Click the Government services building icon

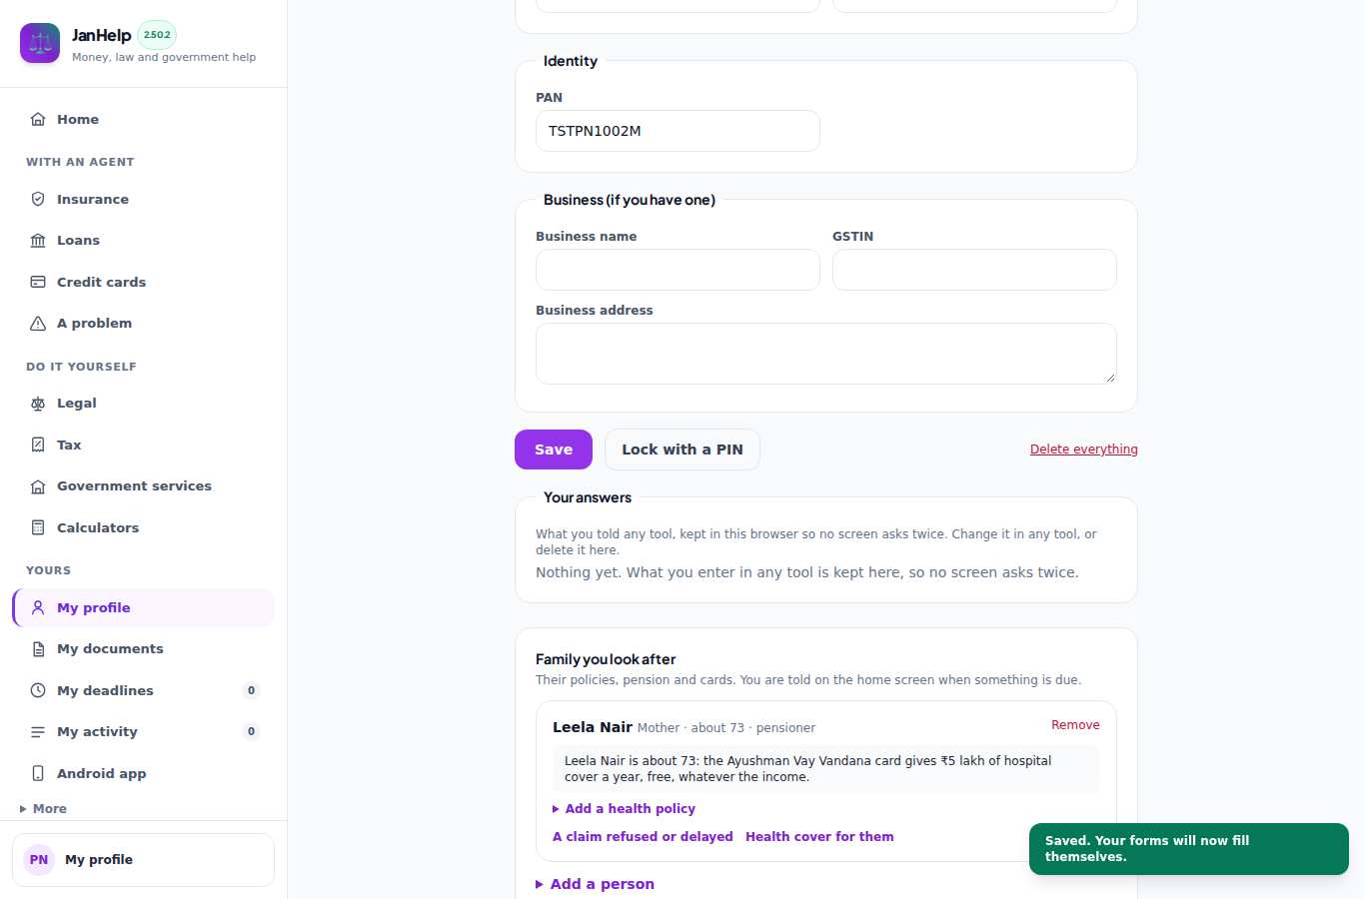[x=38, y=485]
